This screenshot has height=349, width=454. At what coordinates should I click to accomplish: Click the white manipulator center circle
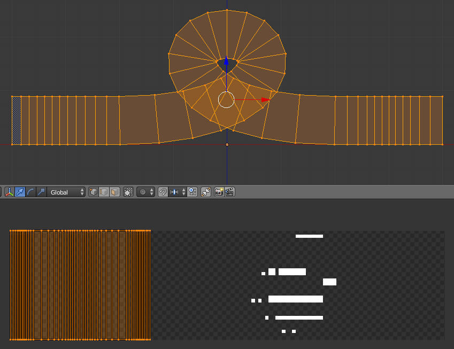(x=226, y=99)
